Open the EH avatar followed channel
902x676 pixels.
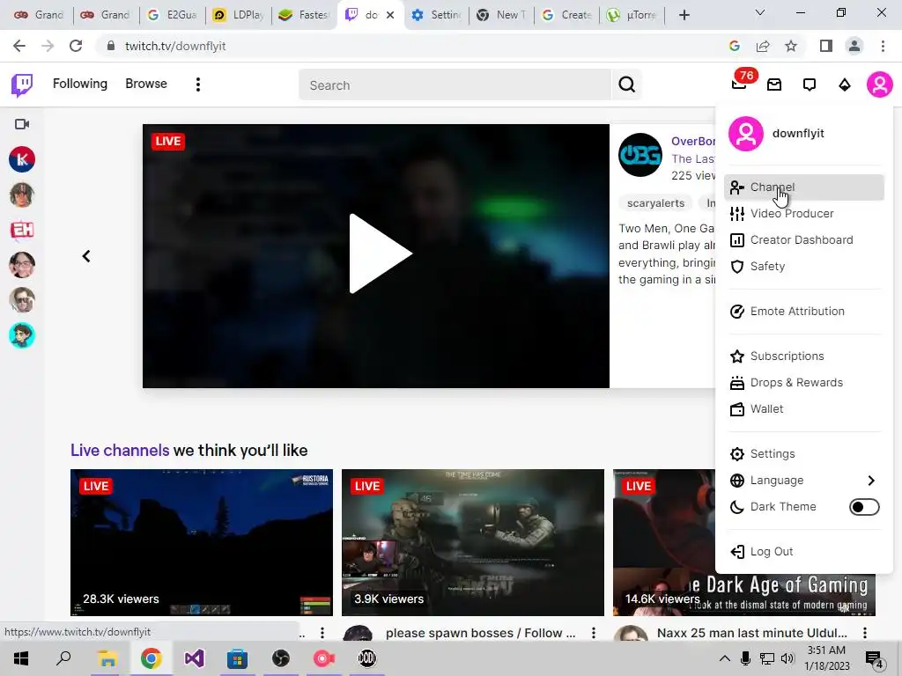(x=22, y=230)
